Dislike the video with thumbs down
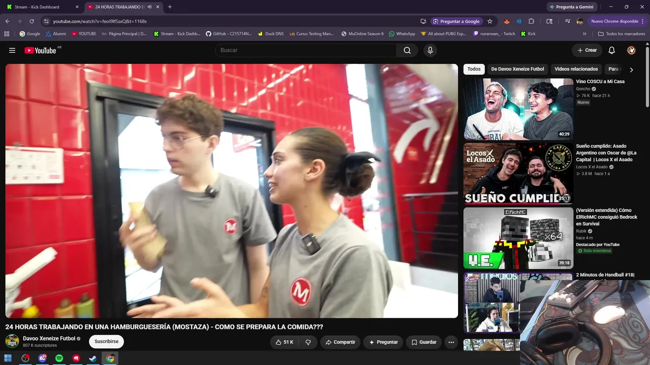This screenshot has width=650, height=365. pyautogui.click(x=308, y=342)
